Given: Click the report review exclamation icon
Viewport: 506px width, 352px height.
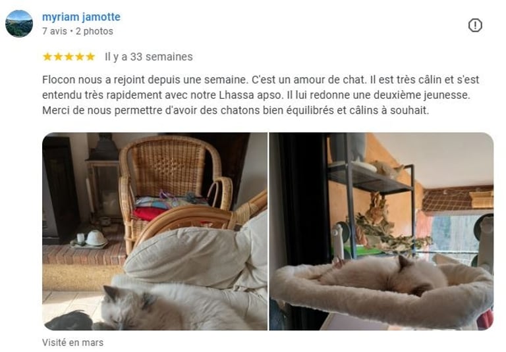Looking at the screenshot, I should point(475,25).
